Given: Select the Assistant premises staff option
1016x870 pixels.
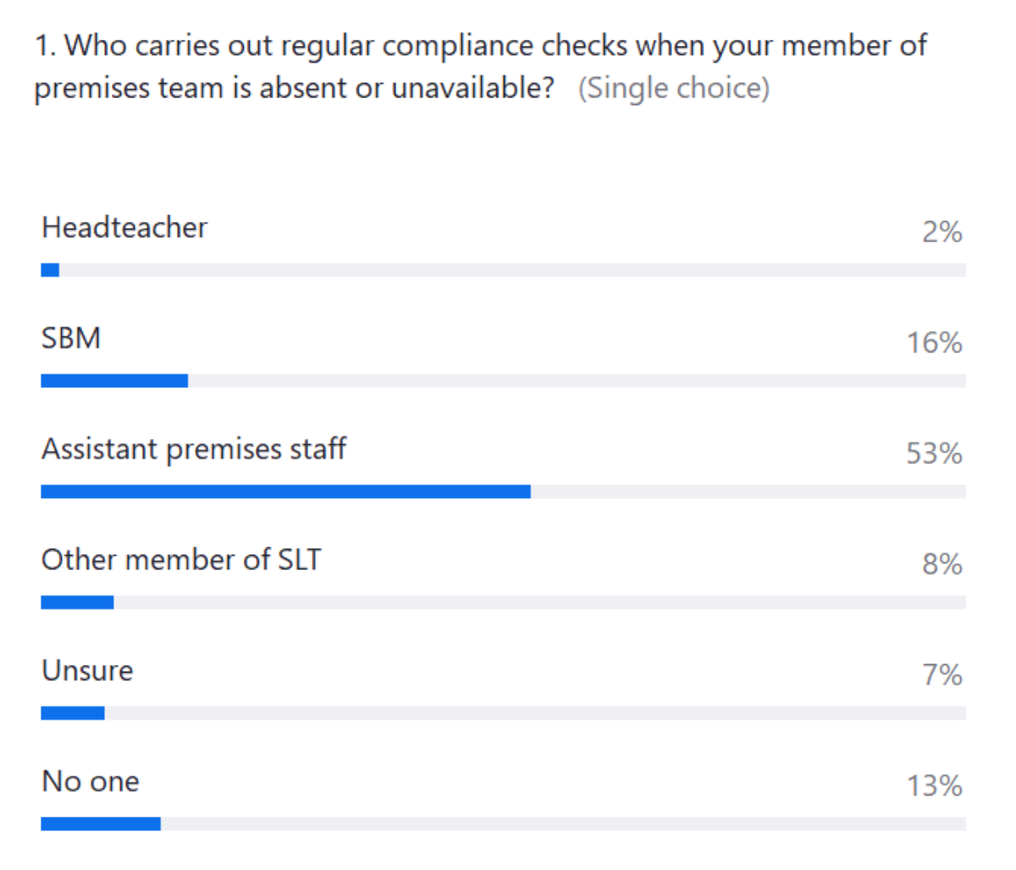Looking at the screenshot, I should click(194, 449).
